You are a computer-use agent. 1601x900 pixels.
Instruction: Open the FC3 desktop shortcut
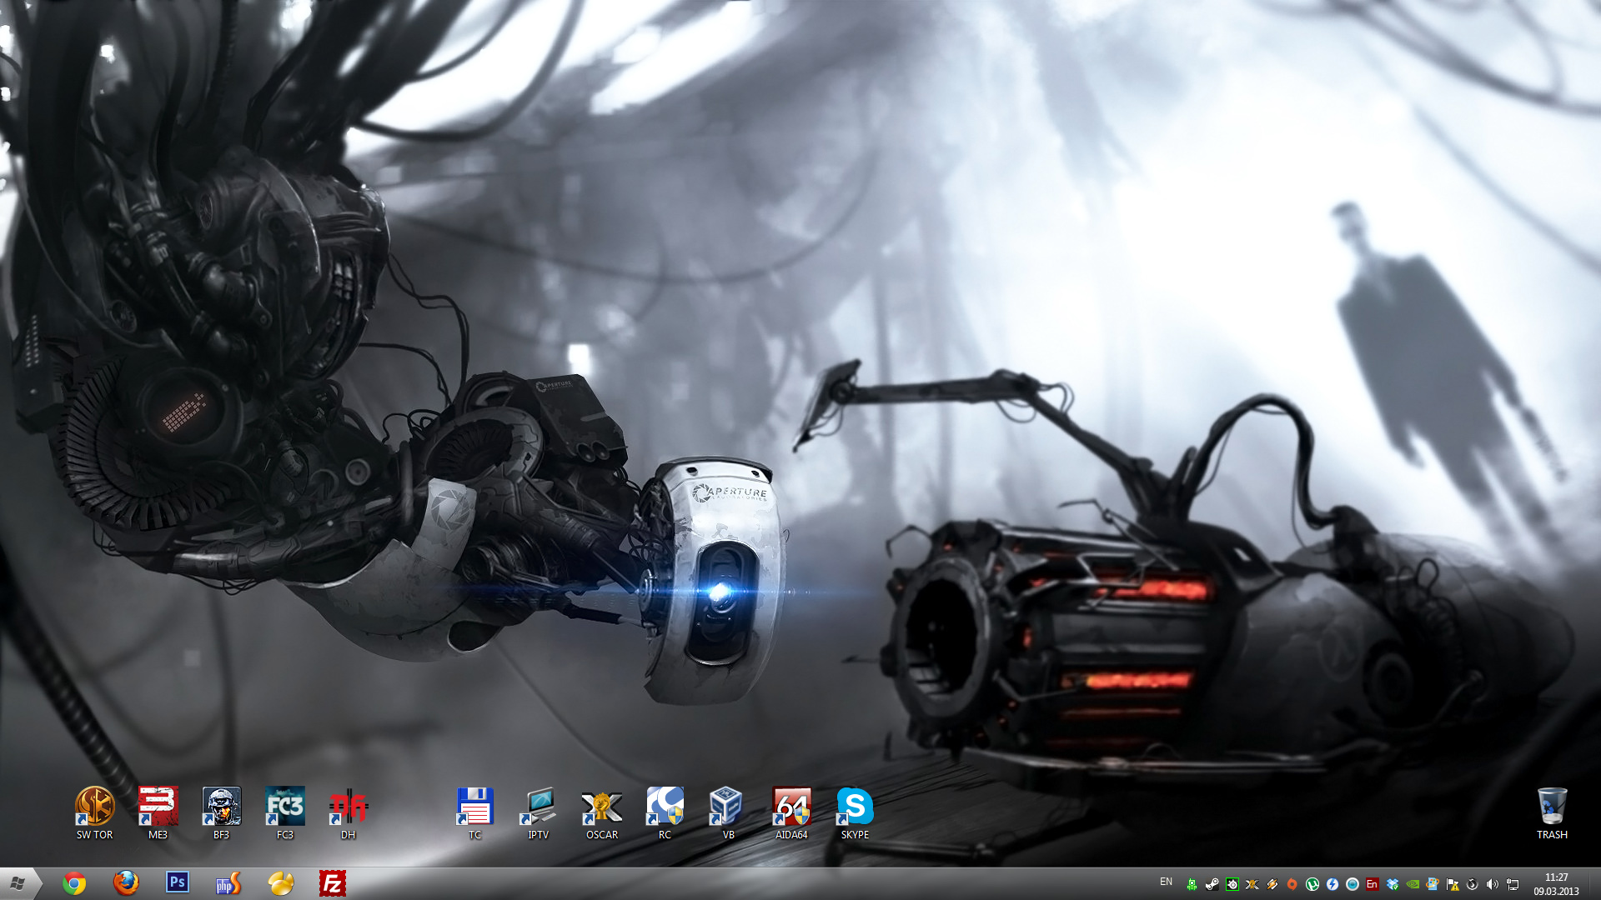(x=284, y=812)
